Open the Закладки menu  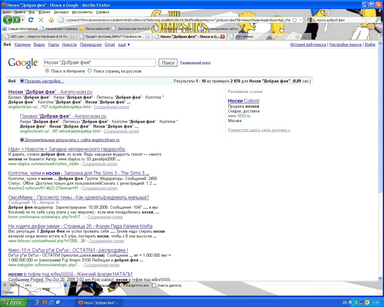click(x=61, y=12)
